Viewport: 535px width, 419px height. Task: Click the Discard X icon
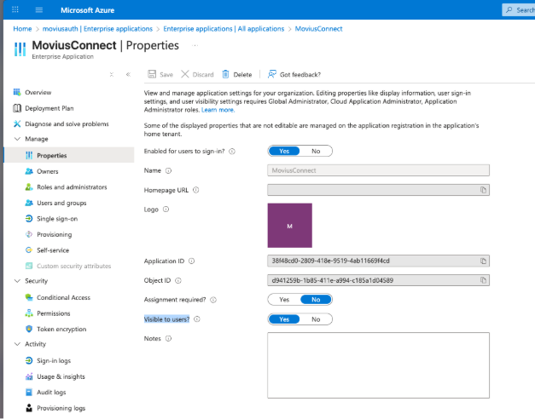185,74
